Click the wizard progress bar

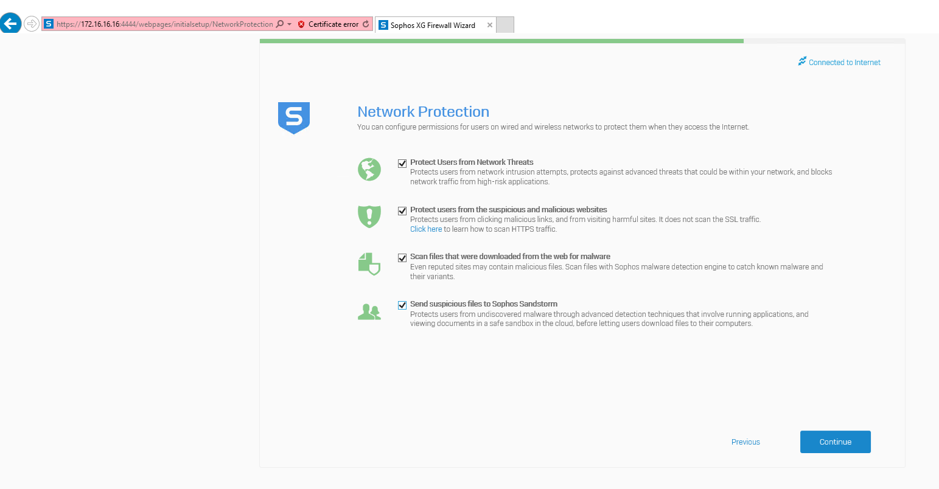point(582,41)
